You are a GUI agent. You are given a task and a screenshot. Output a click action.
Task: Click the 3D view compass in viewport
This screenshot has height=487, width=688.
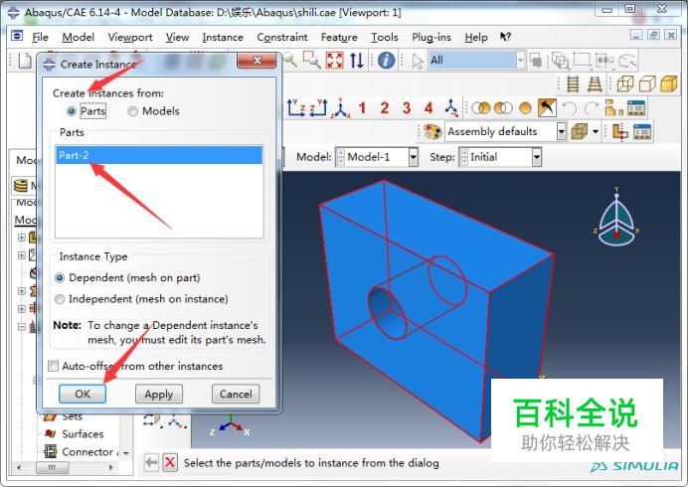616,218
